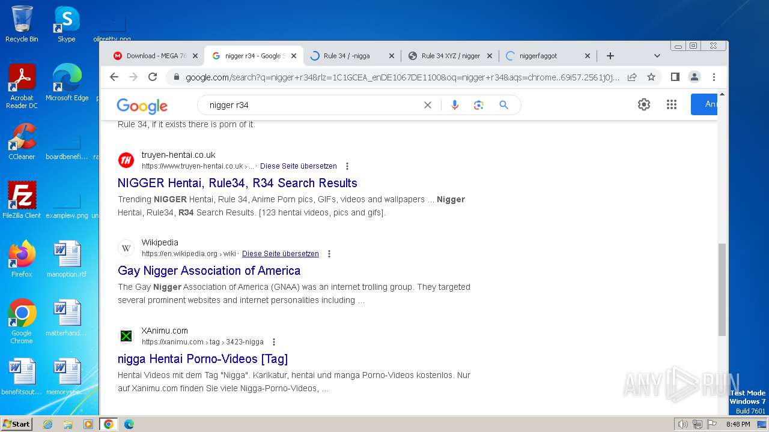This screenshot has height=432, width=769.
Task: Close the Download - MEGA tab
Action: (x=196, y=56)
